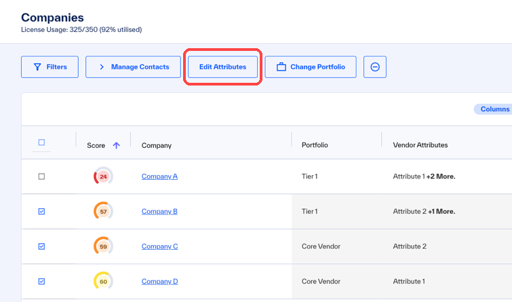Click the Change Portfolio button
This screenshot has width=512, height=302.
(x=311, y=67)
